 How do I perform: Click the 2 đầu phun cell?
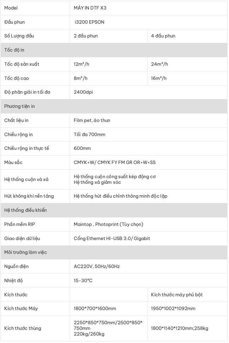[108, 36]
